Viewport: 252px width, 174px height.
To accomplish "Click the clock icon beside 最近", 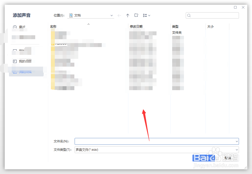I will tap(15, 27).
